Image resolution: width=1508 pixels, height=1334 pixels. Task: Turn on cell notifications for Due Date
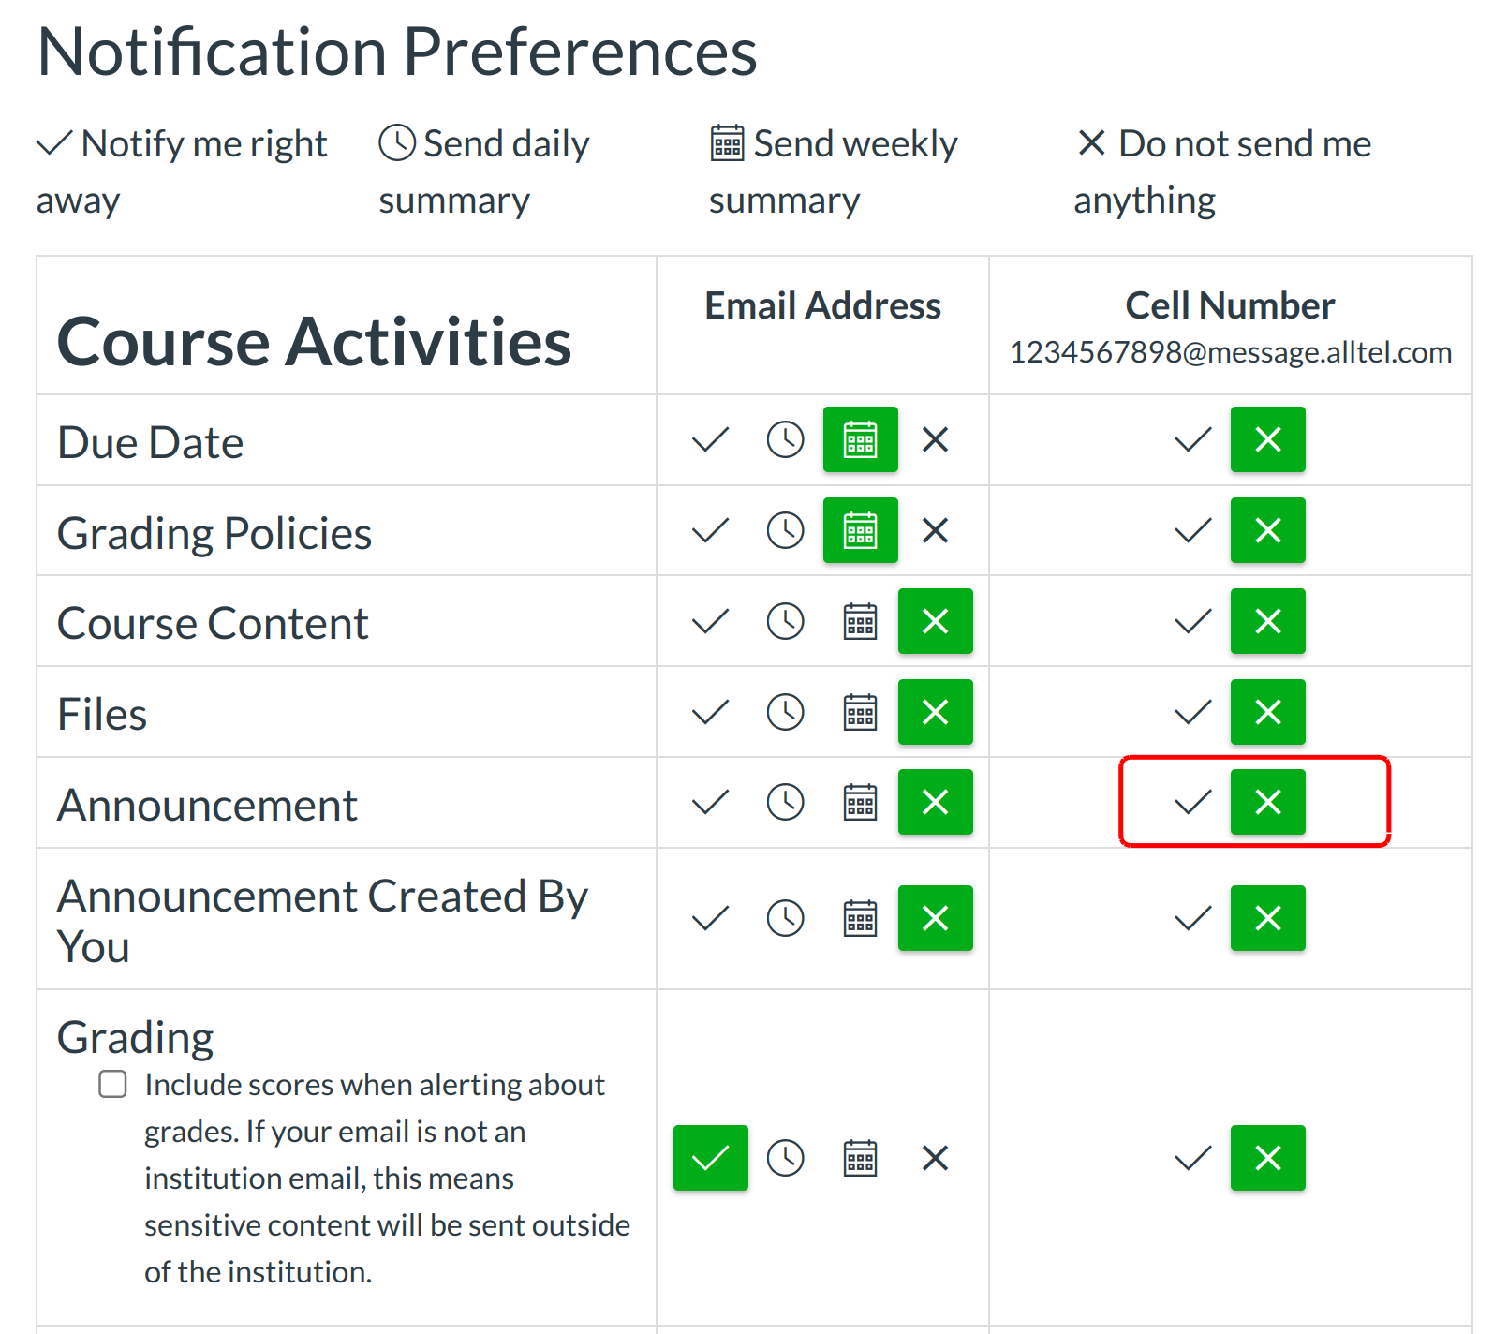pyautogui.click(x=1190, y=439)
